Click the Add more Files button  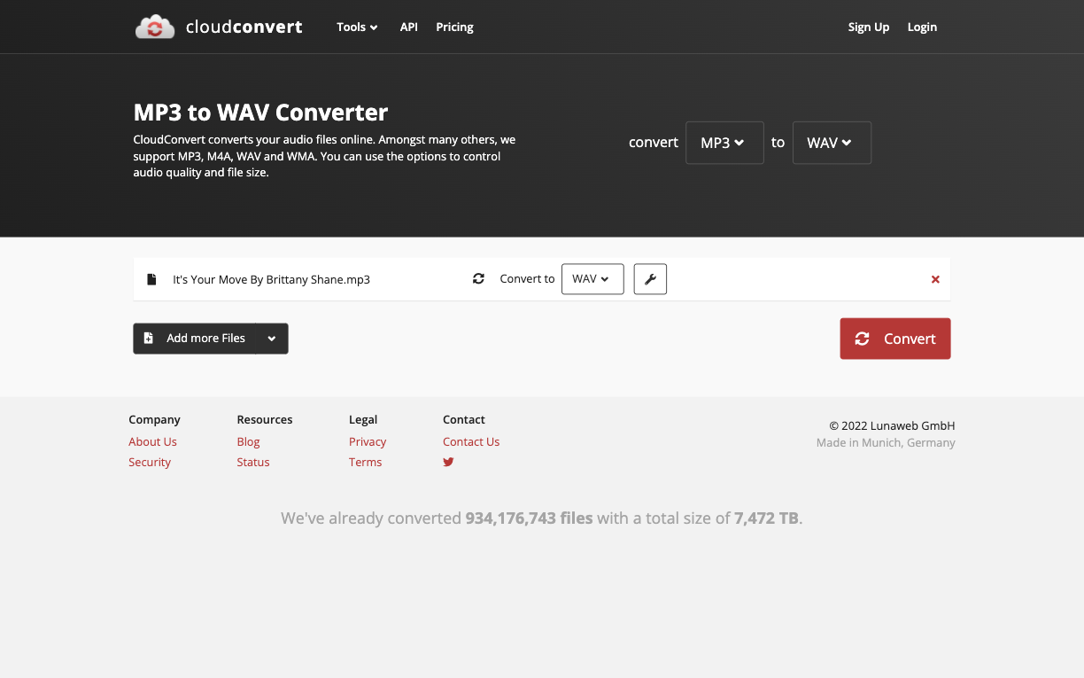[195, 339]
